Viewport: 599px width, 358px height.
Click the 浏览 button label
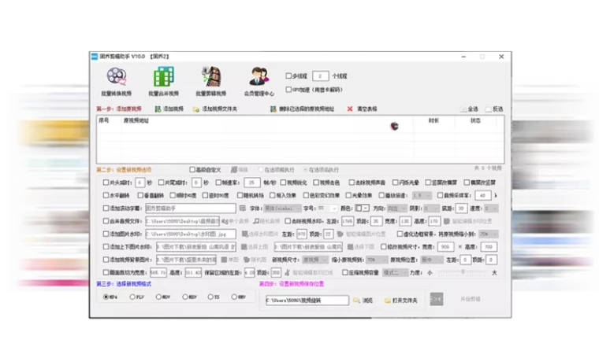coord(367,301)
